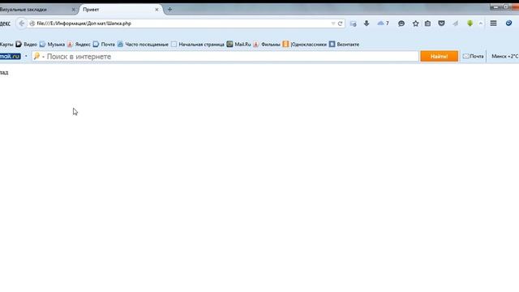Go back with the browser arrow

22,24
